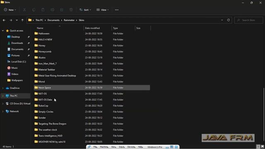Expand the Network tree node
The image size is (265, 149).
[x=3, y=111]
